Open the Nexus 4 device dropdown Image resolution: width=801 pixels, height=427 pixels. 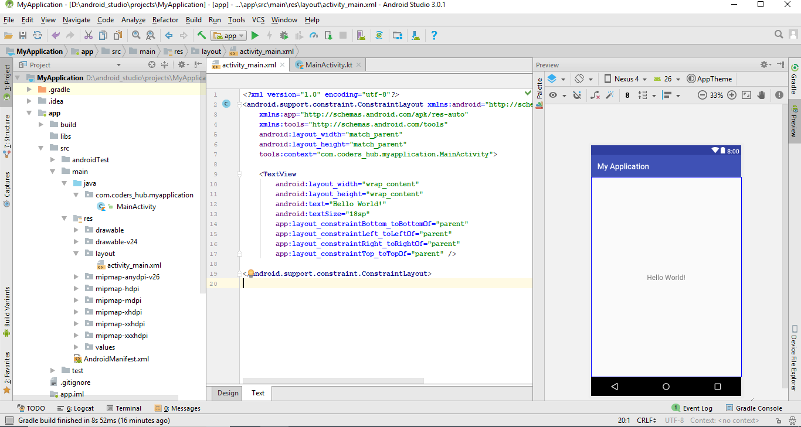tap(626, 78)
